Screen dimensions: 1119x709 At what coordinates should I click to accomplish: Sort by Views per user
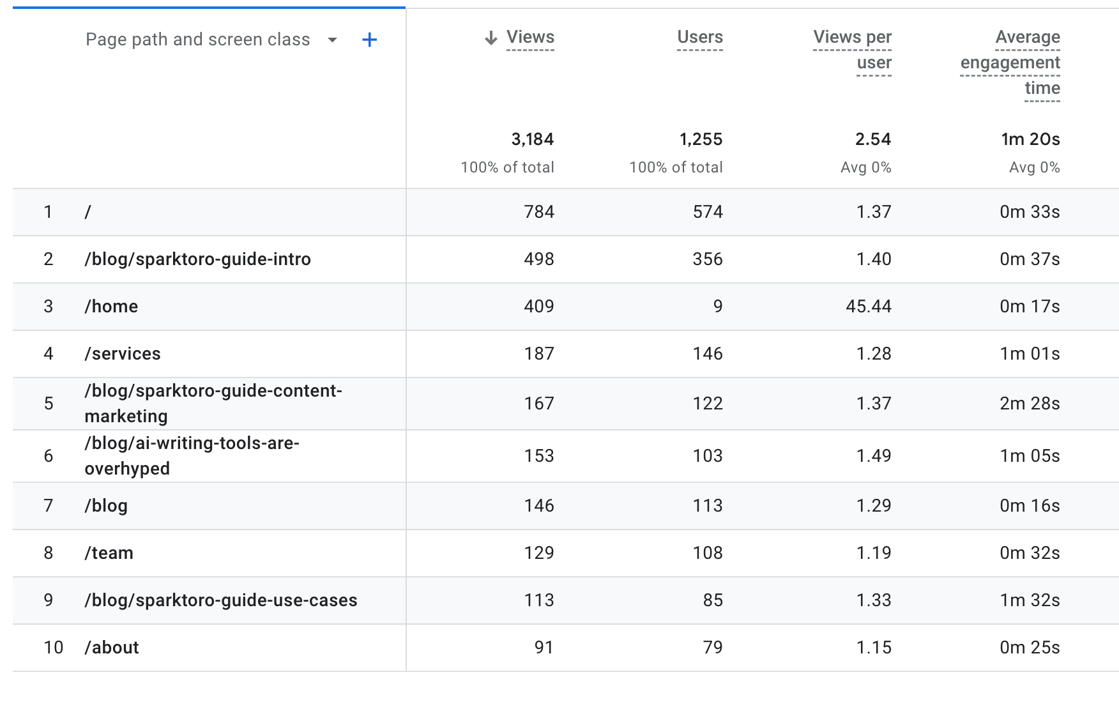[852, 50]
